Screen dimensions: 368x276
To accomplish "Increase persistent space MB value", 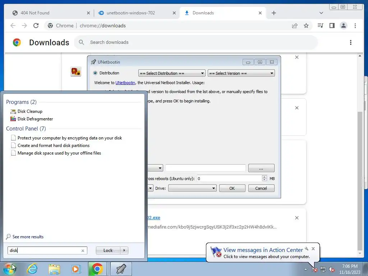I will (264, 177).
